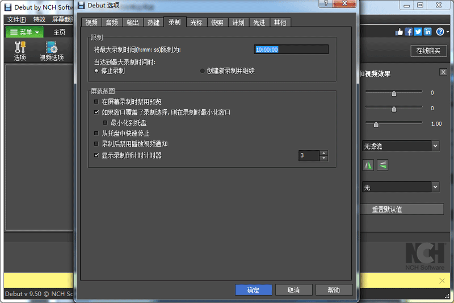
Task: Click the horizontal flip mirror icon
Action: click(x=368, y=165)
